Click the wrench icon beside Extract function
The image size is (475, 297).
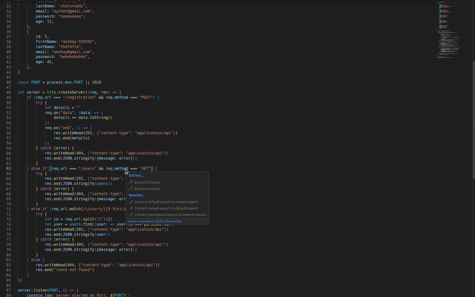tap(131, 182)
